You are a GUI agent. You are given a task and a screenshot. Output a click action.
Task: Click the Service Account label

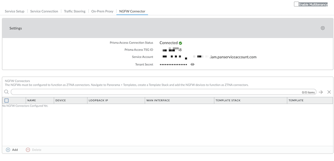pyautogui.click(x=143, y=57)
